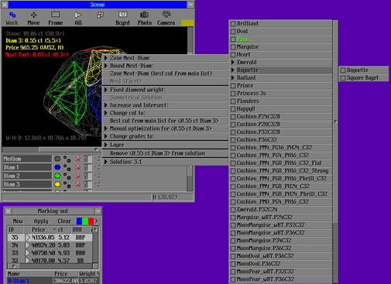Click the blue color circle for Diam 1
Image resolution: width=391 pixels, height=284 pixels.
point(57,167)
